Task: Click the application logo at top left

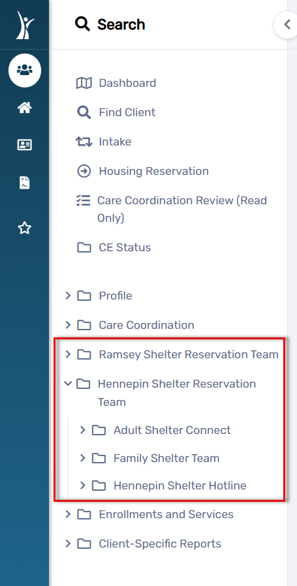Action: coord(25,25)
